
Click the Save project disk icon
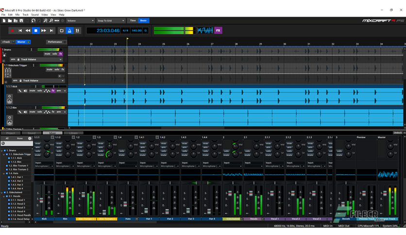click(21, 20)
